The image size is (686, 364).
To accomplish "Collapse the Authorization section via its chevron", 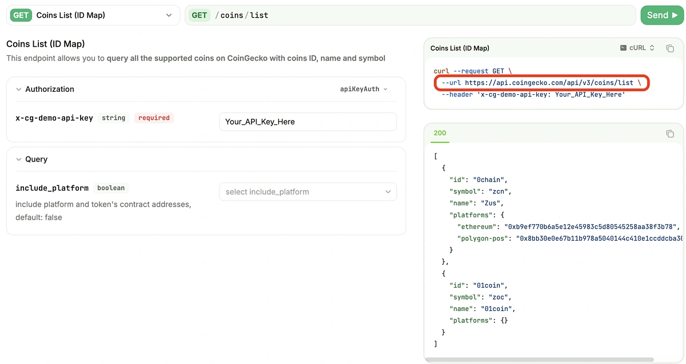I will tap(18, 89).
